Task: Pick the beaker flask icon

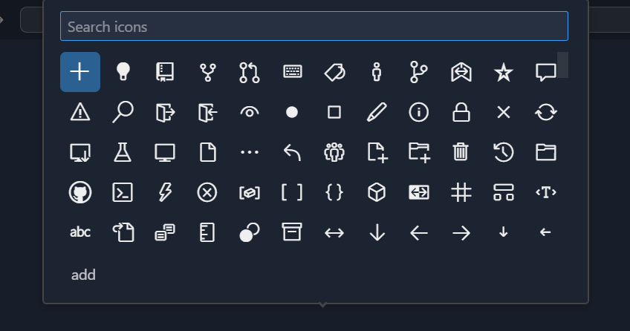Action: pyautogui.click(x=123, y=152)
